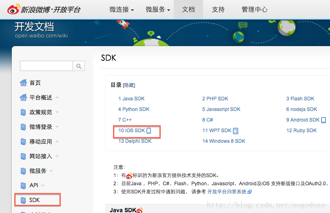Click into the sidebar search field
The height and width of the screenshot is (213, 330).
click(x=47, y=66)
